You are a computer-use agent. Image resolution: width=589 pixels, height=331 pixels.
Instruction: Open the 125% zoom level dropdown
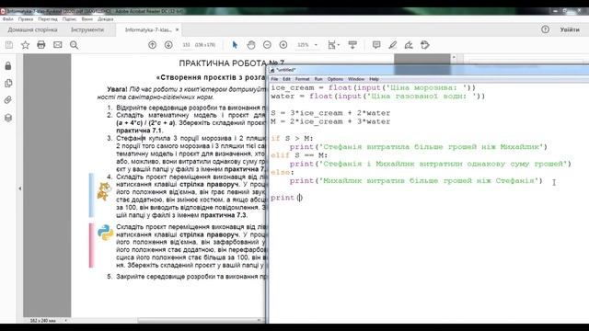tap(307, 45)
